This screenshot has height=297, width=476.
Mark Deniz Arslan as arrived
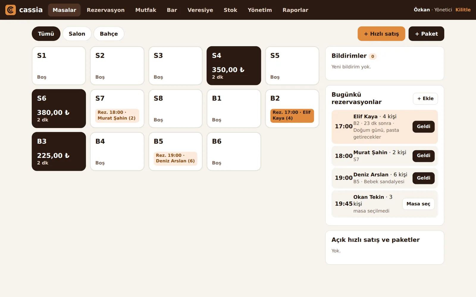(x=423, y=178)
